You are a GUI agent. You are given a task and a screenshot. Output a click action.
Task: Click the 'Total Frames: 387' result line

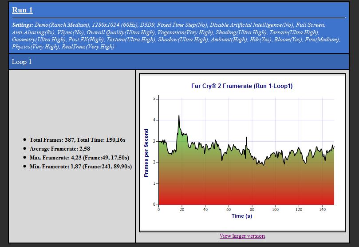click(78, 140)
